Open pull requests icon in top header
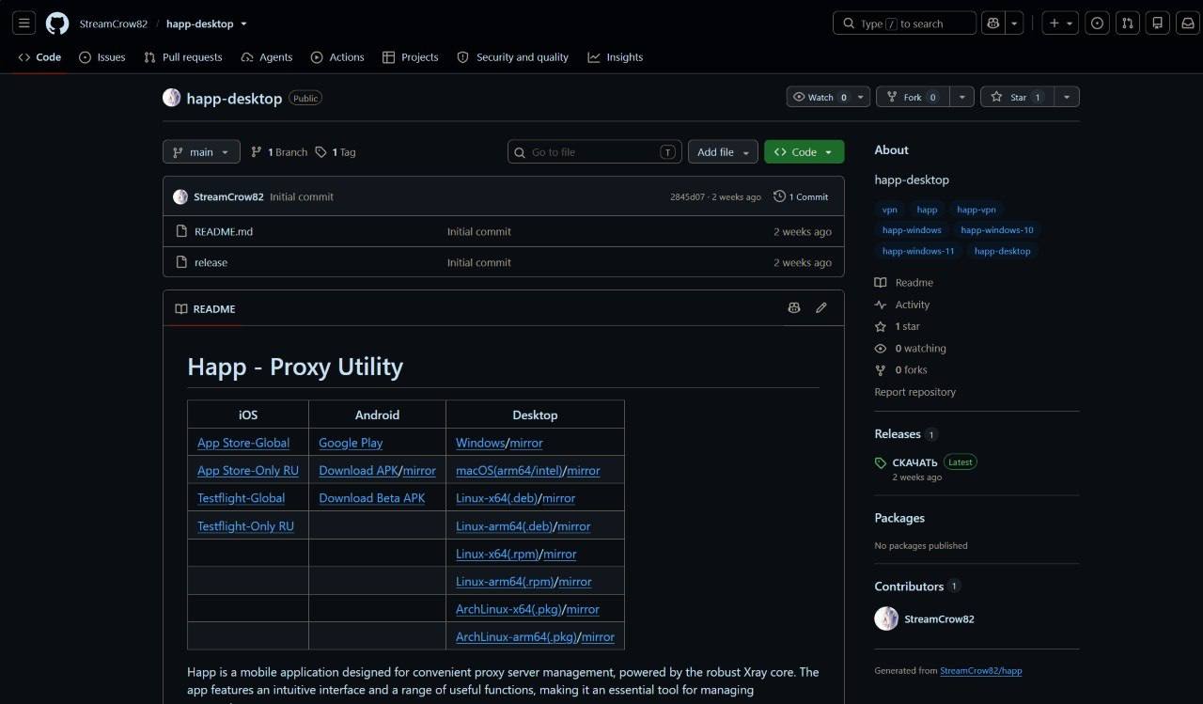The height and width of the screenshot is (704, 1203). point(1128,23)
